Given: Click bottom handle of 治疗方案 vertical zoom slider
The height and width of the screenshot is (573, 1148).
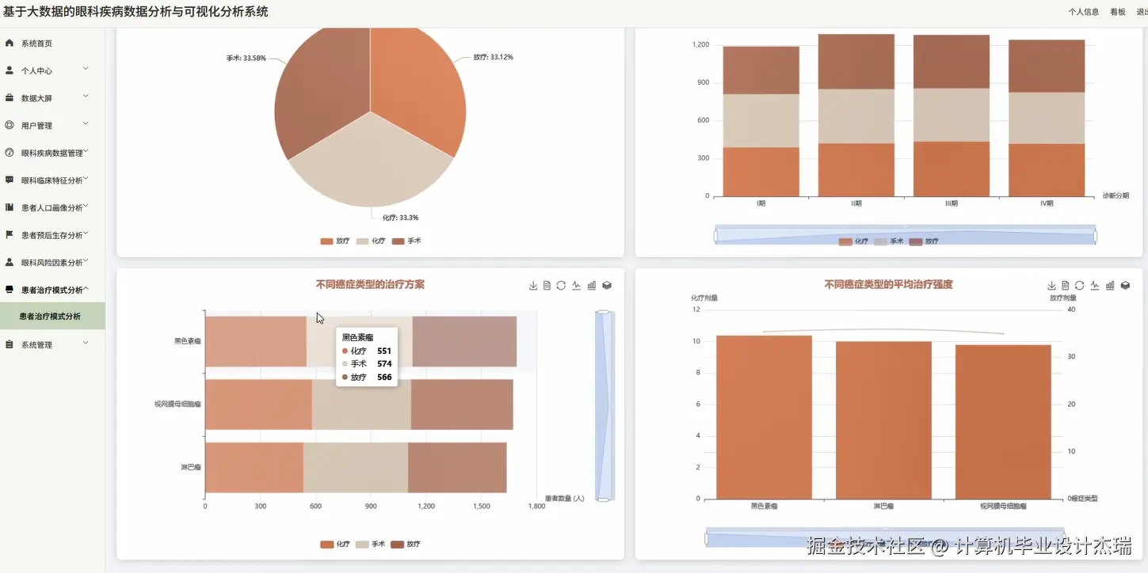Looking at the screenshot, I should coord(604,499).
